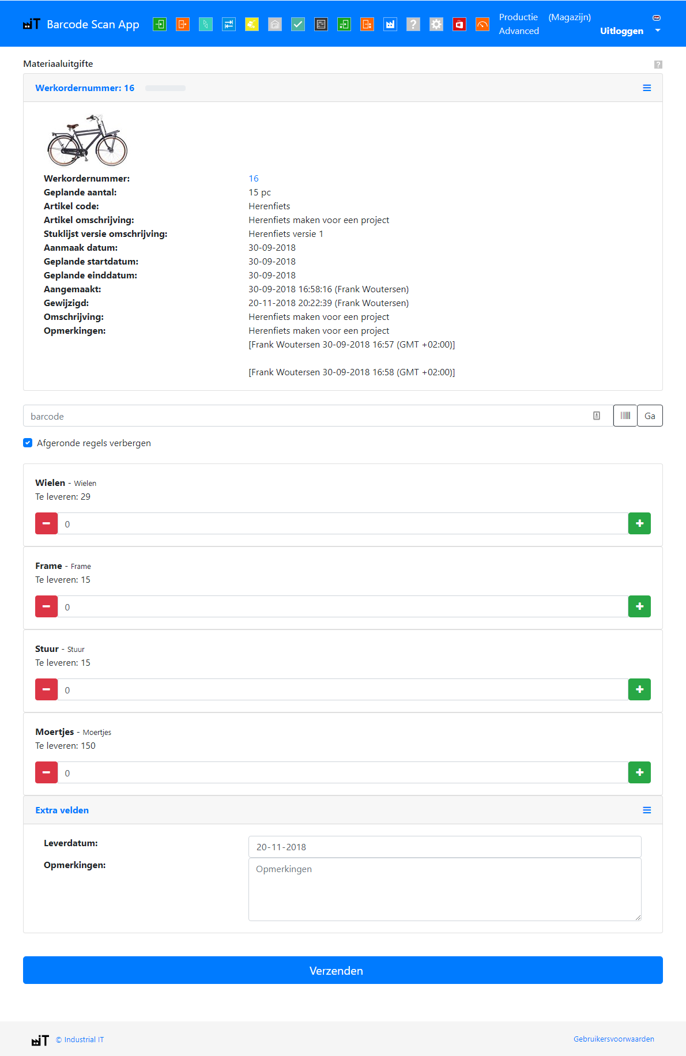Uncheck Afgeronde regels verbergen checkbox
The height and width of the screenshot is (1056, 686).
click(x=28, y=443)
